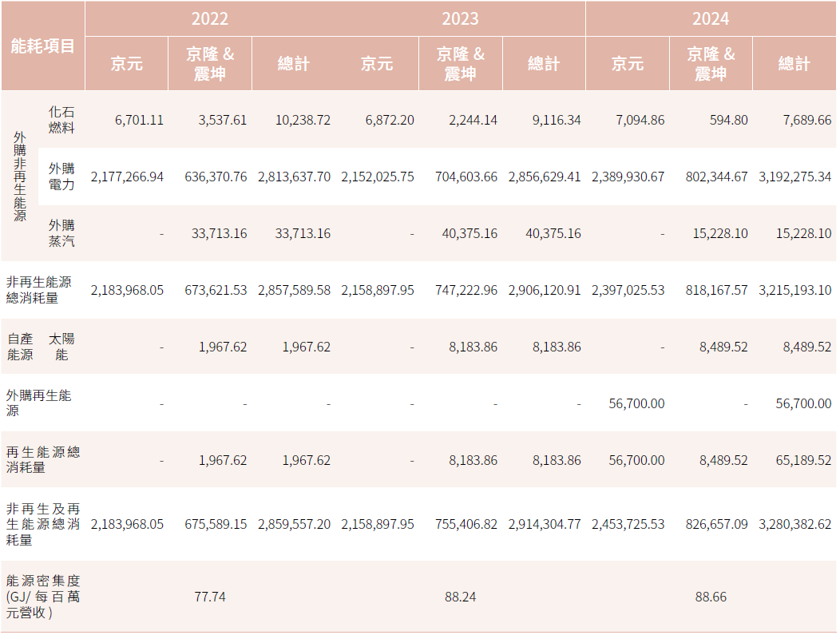Select the 京隆 & 震坤 subheader under 2022
The height and width of the screenshot is (635, 840).
tap(210, 64)
